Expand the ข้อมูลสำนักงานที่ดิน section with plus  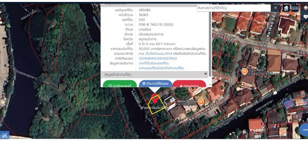(206, 74)
